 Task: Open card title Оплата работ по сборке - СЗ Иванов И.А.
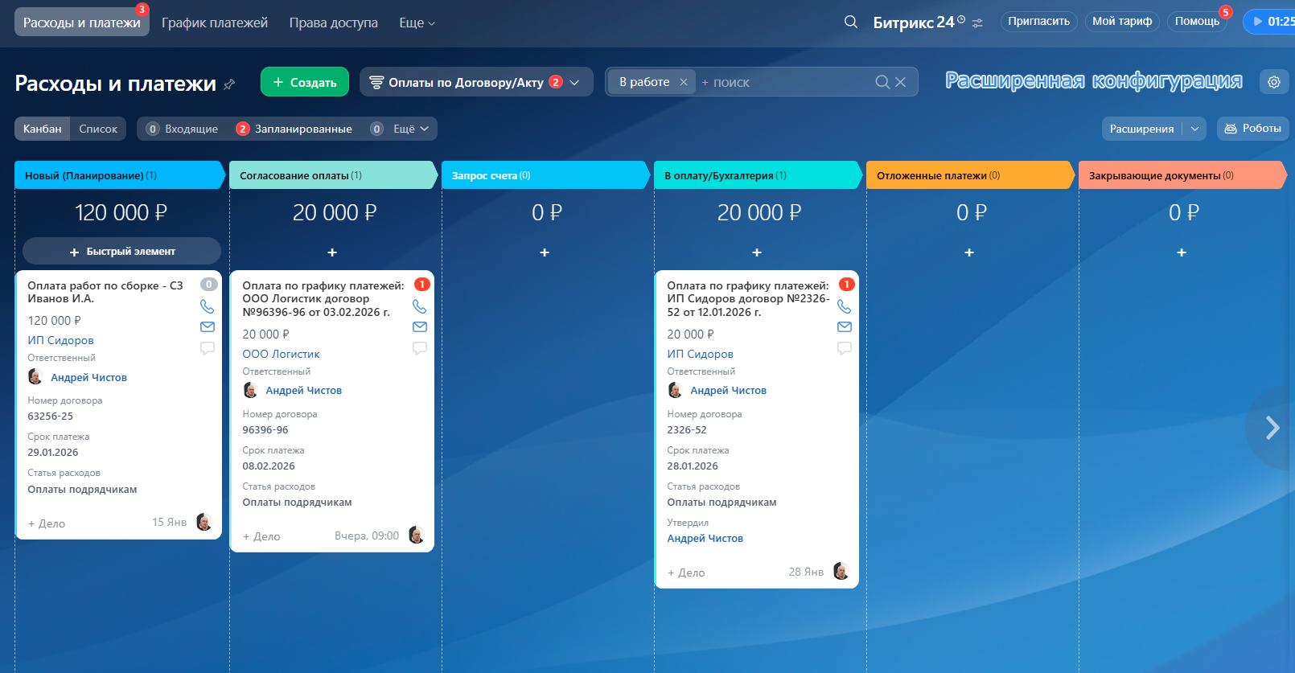[x=105, y=292]
